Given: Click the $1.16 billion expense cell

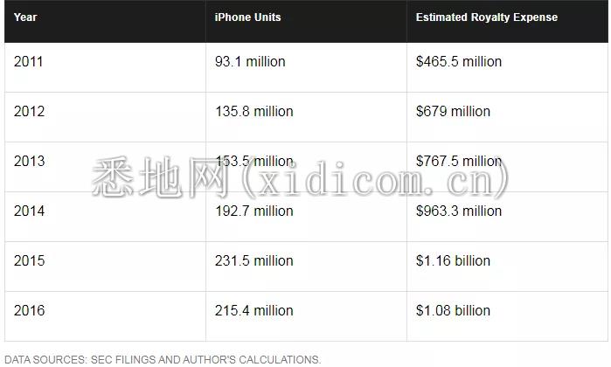Looking at the screenshot, I should point(507,267).
